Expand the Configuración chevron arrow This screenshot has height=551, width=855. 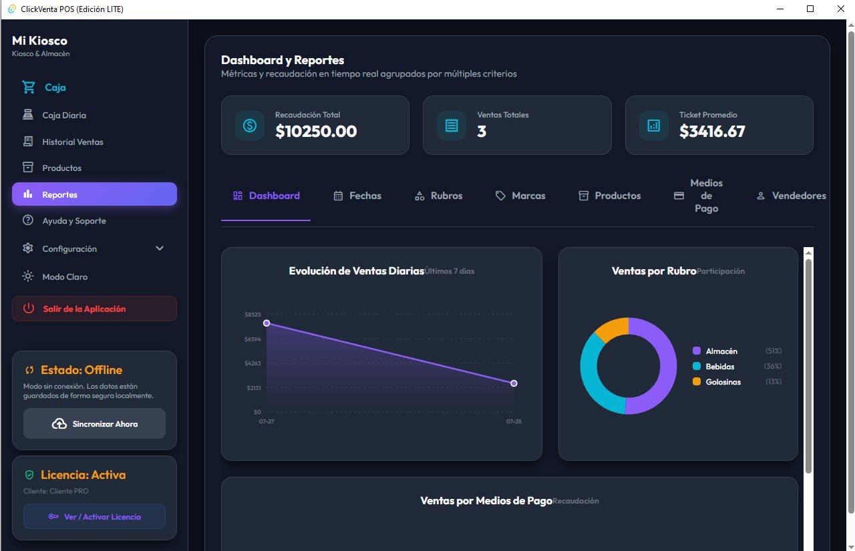click(x=160, y=248)
